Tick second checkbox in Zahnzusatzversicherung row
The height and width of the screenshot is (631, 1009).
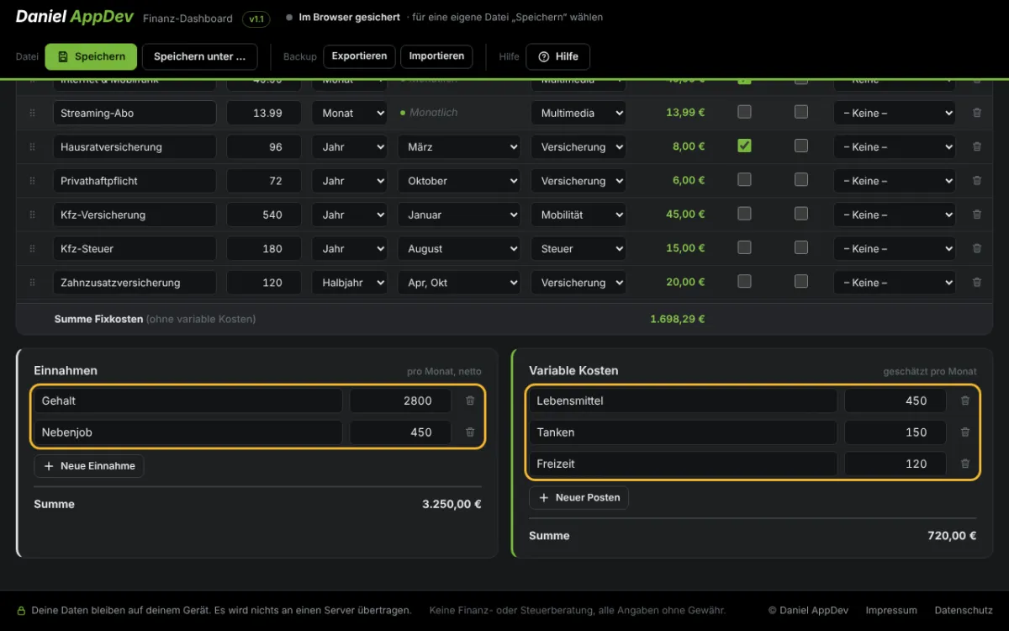(x=801, y=282)
